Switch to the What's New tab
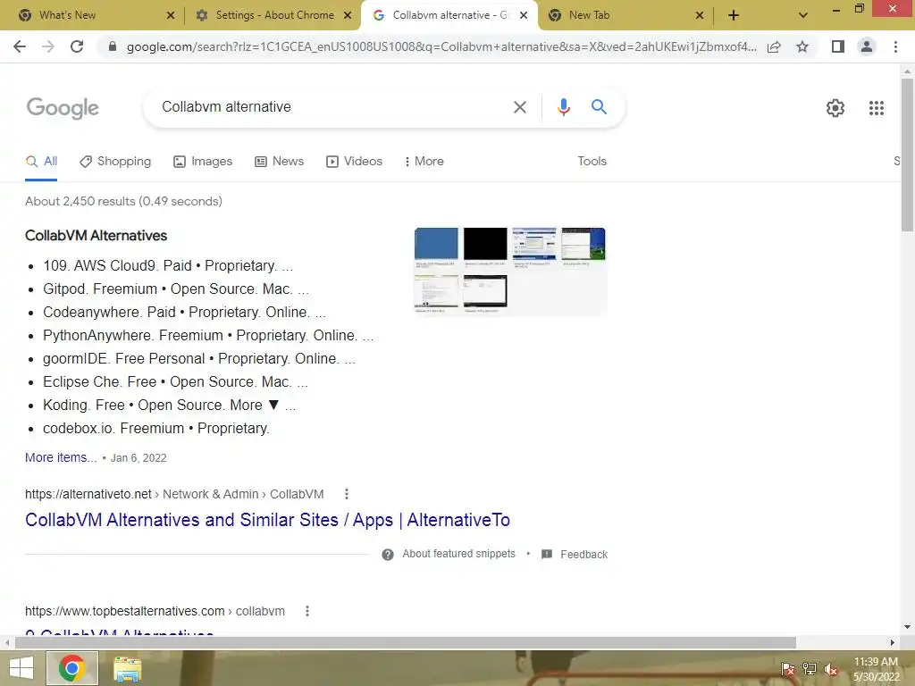Viewport: 915px width, 686px height. [x=92, y=15]
